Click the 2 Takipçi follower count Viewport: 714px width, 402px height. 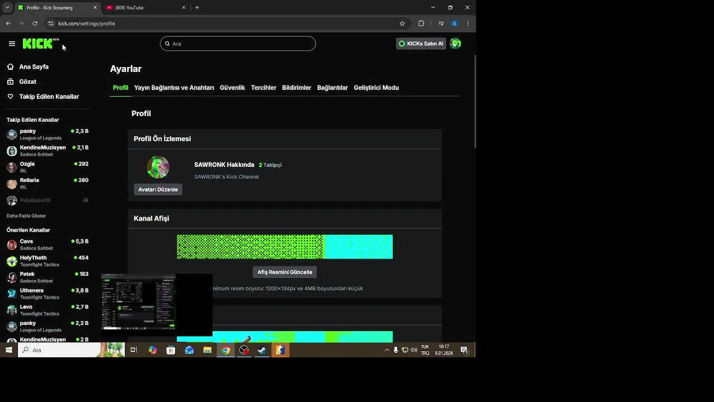click(x=270, y=165)
